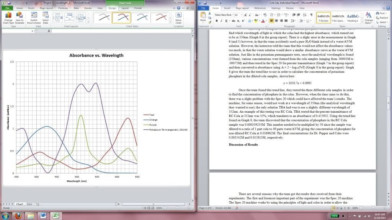This screenshot has height=220, width=392.
Task: Click Increase Indent icon in Word
Action: pos(299,15)
